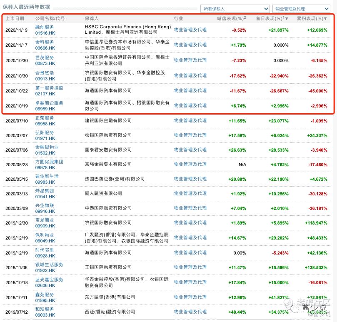Open company link 保利物业

click(45, 235)
